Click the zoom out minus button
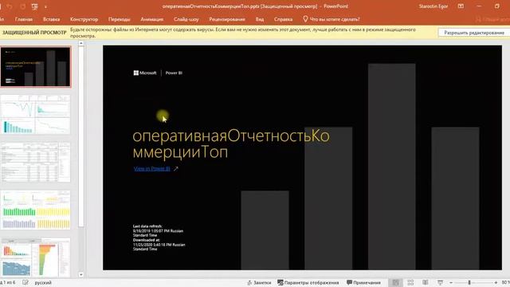This screenshot has height=287, width=510. click(x=451, y=282)
